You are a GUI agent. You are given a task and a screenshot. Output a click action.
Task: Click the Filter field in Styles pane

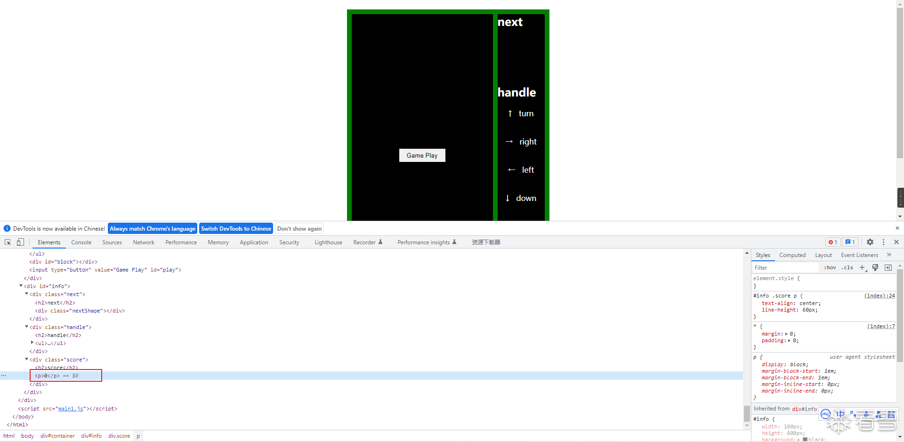click(x=785, y=267)
